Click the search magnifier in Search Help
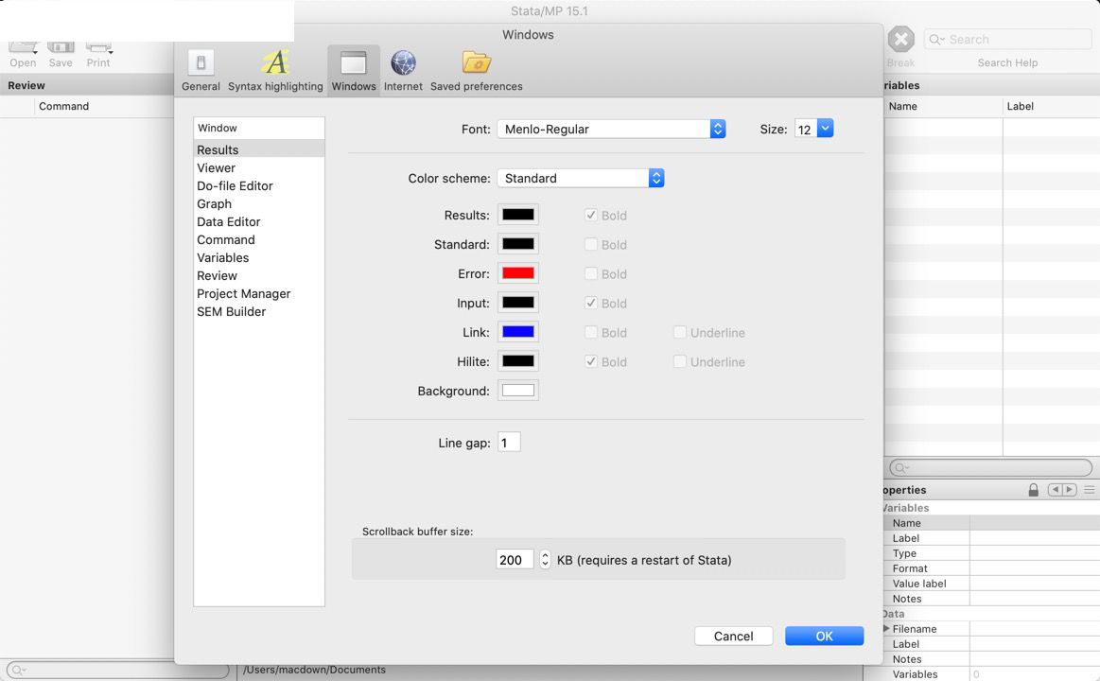Image resolution: width=1100 pixels, height=681 pixels. point(936,40)
